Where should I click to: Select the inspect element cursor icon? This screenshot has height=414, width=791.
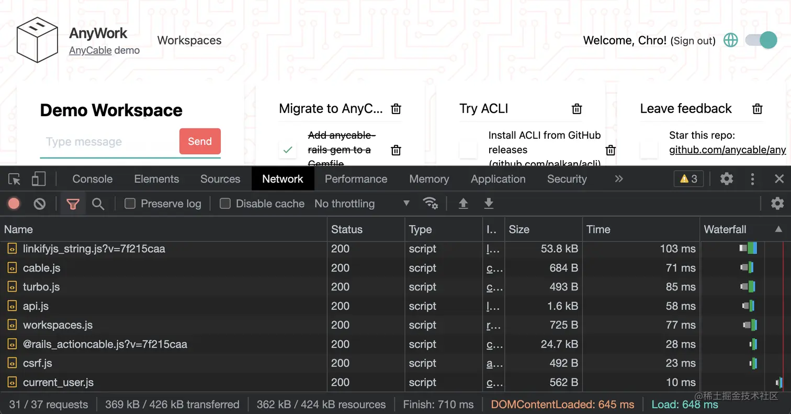[x=14, y=178]
